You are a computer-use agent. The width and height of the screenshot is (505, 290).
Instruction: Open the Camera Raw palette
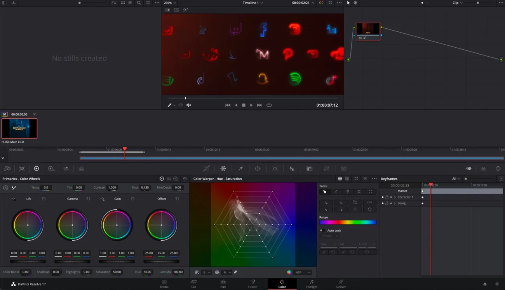pos(7,169)
